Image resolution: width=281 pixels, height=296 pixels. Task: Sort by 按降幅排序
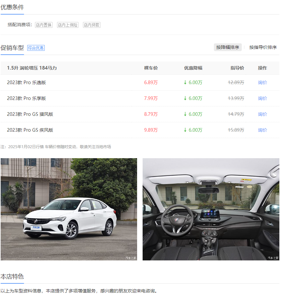(x=228, y=47)
